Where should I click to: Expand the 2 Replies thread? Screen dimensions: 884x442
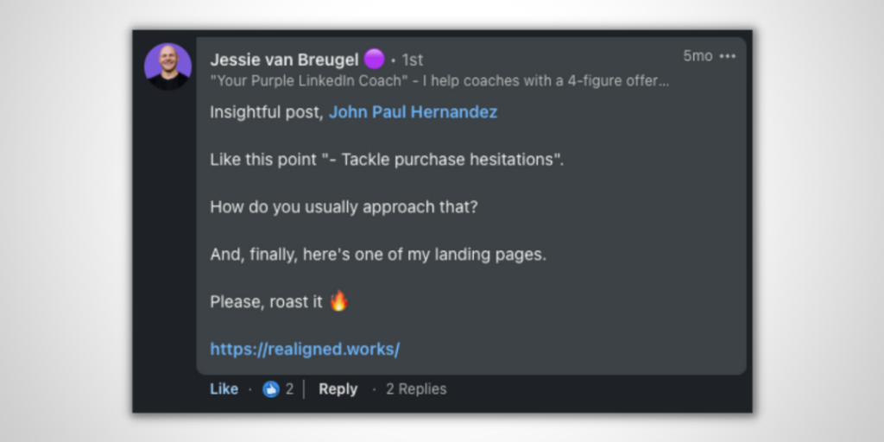point(416,389)
